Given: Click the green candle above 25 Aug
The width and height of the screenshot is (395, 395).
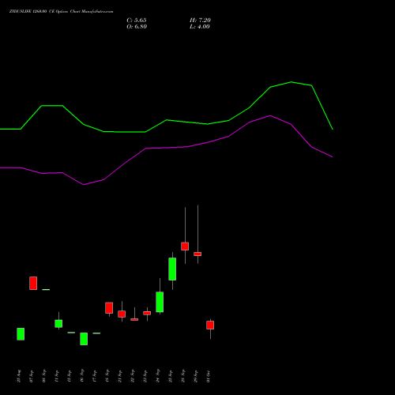Looking at the screenshot, I should pos(21,334).
